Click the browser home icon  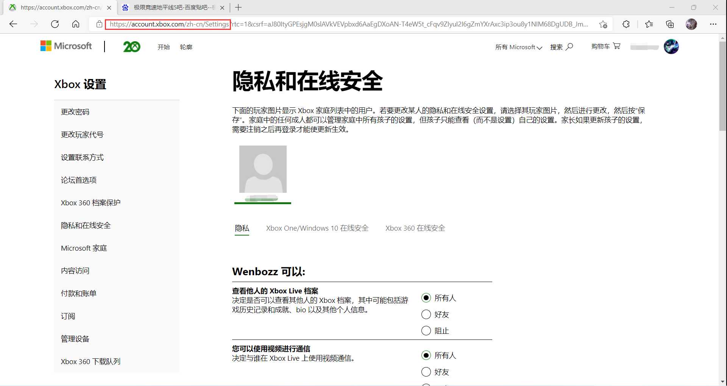point(75,24)
